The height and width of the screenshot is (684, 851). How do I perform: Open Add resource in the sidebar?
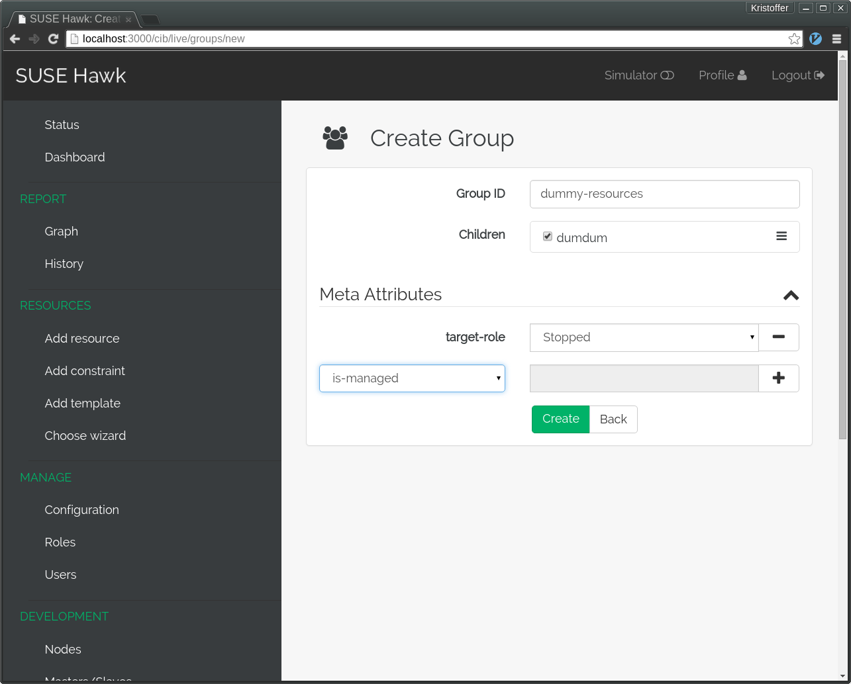[x=81, y=338]
